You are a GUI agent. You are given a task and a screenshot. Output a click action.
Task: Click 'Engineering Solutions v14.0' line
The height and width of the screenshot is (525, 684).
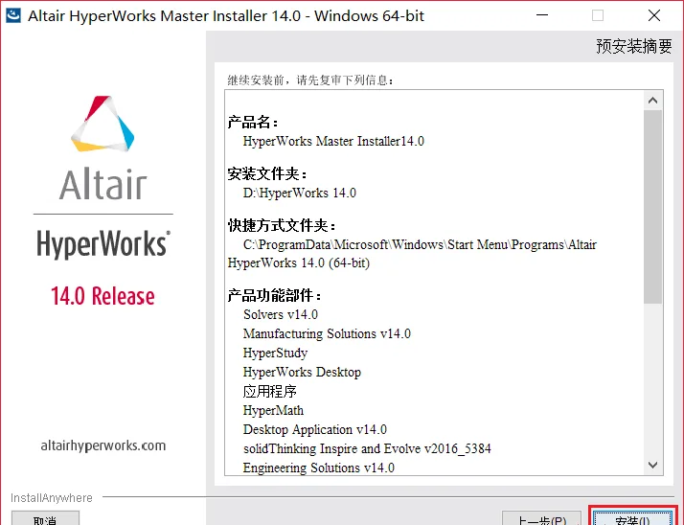click(319, 468)
